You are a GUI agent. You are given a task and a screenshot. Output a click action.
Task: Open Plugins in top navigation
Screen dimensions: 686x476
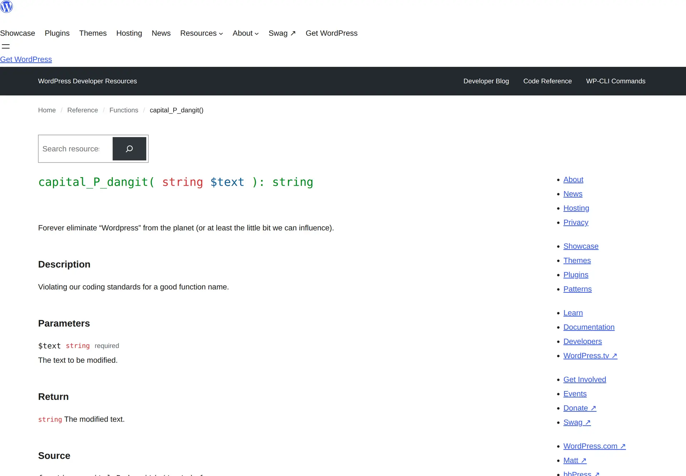[57, 33]
